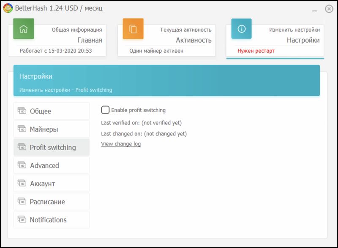The width and height of the screenshot is (338, 248).
Task: Click the blue info settings icon
Action: pyautogui.click(x=241, y=29)
